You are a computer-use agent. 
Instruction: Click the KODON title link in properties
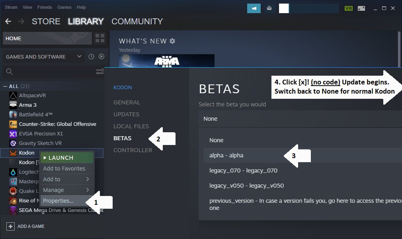[x=123, y=88]
